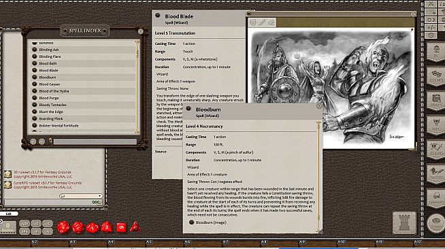The width and height of the screenshot is (445, 249).
Task: Open the Maps sidebar button
Action: tap(436, 101)
